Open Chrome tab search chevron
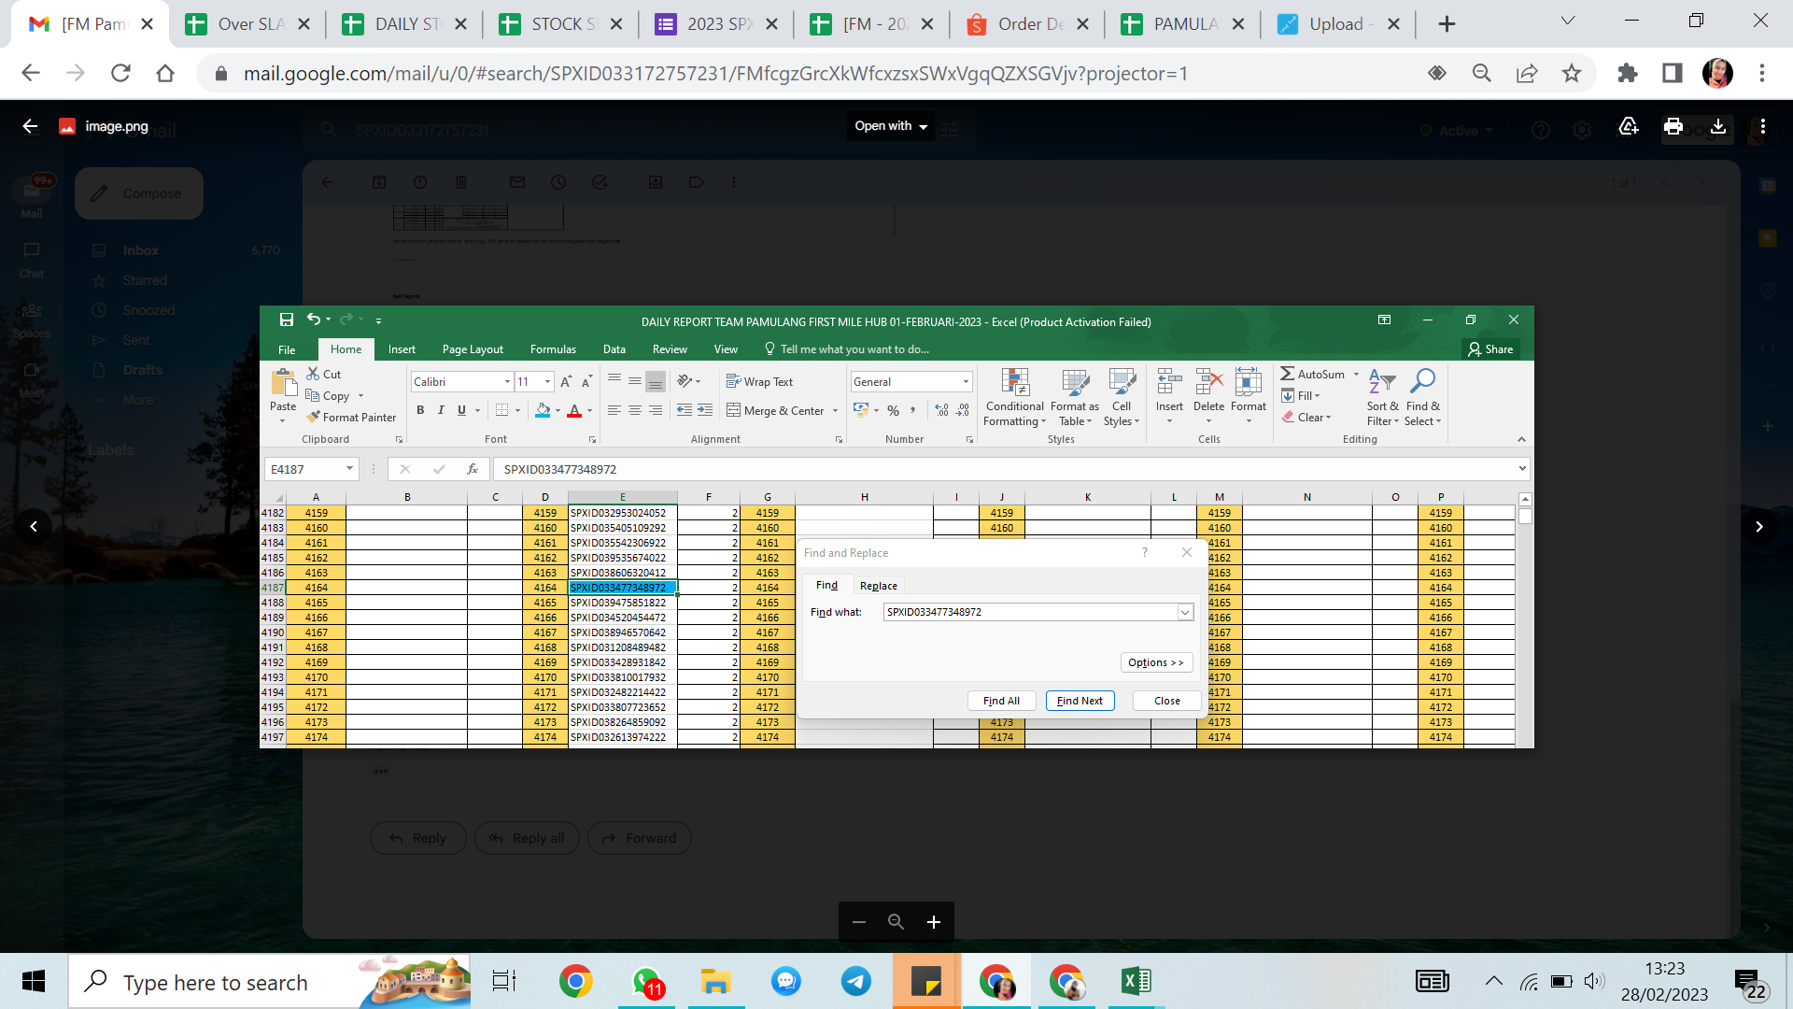1793x1009 pixels. [x=1568, y=21]
